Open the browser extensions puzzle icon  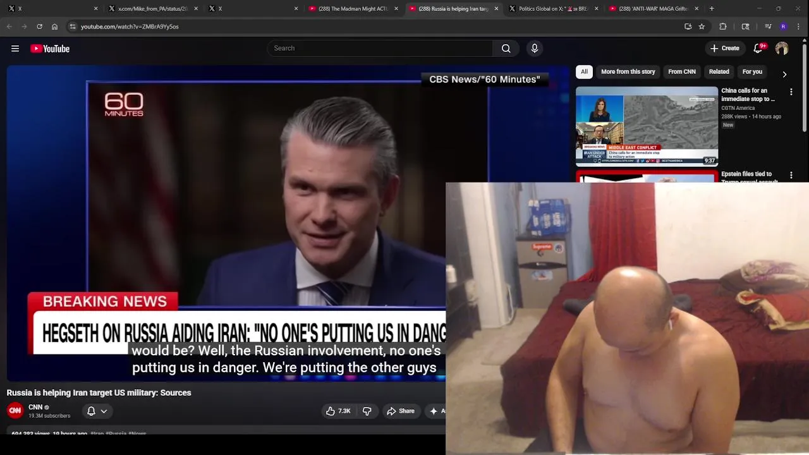coord(723,27)
